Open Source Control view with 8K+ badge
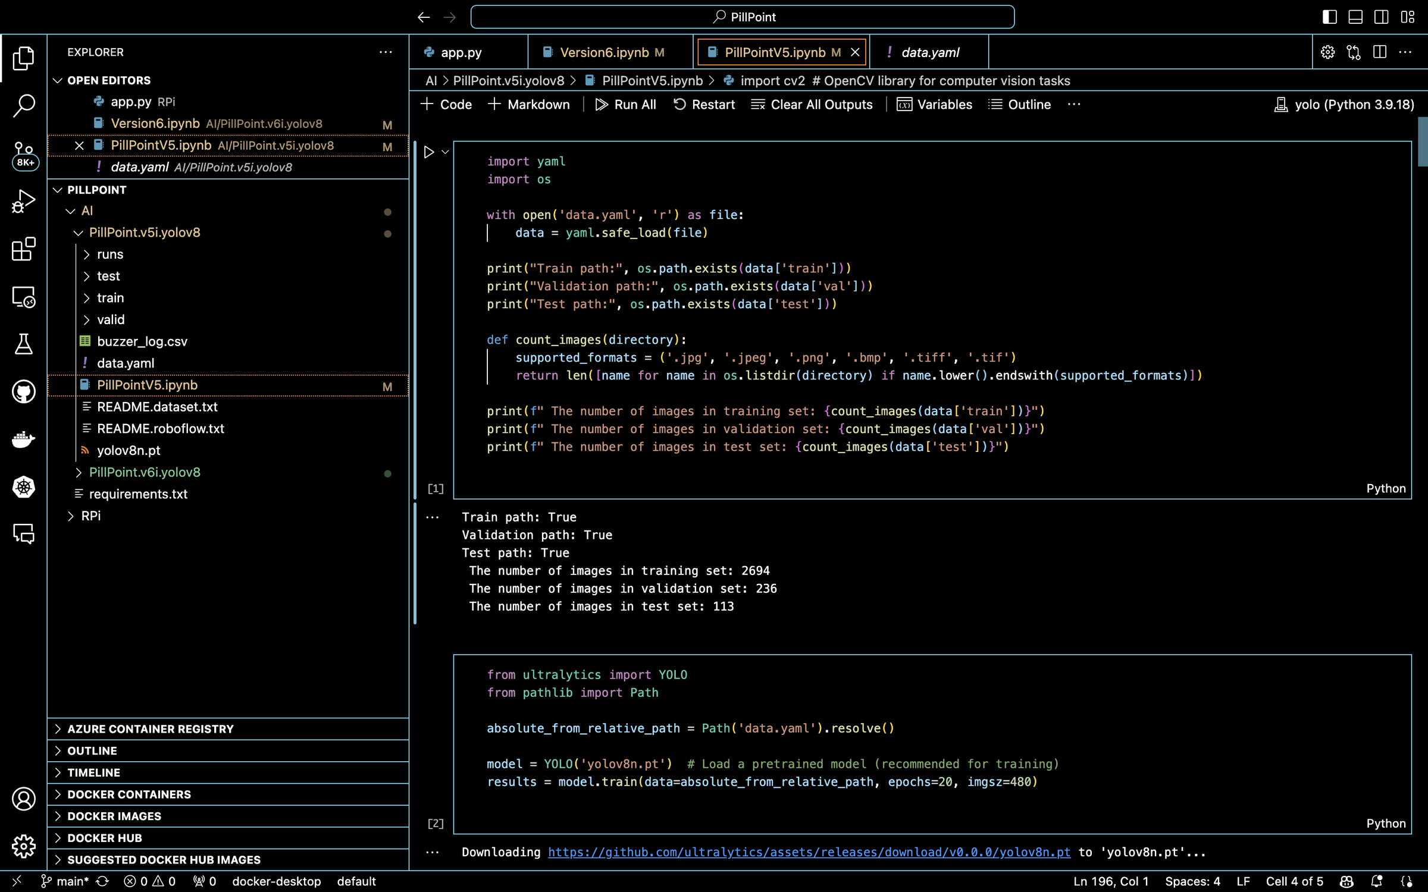 [x=24, y=153]
